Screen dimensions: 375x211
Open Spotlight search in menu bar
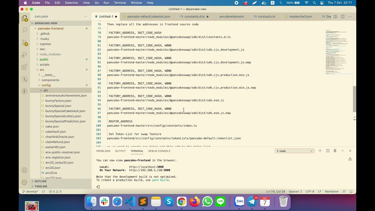pos(314,3)
